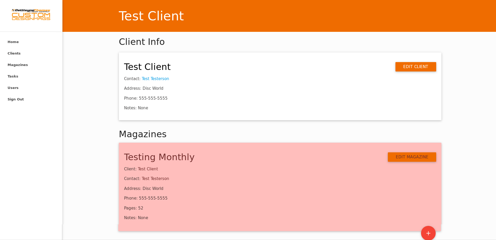Click the Notes line in Testing Monthly card

(136, 218)
